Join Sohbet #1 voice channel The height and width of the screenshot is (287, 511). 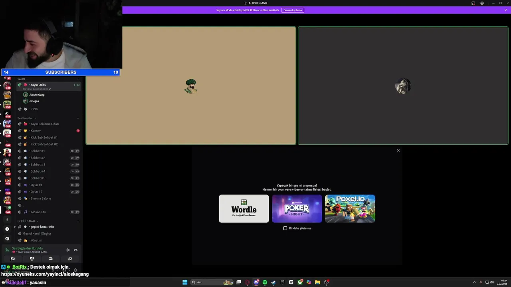click(x=49, y=151)
